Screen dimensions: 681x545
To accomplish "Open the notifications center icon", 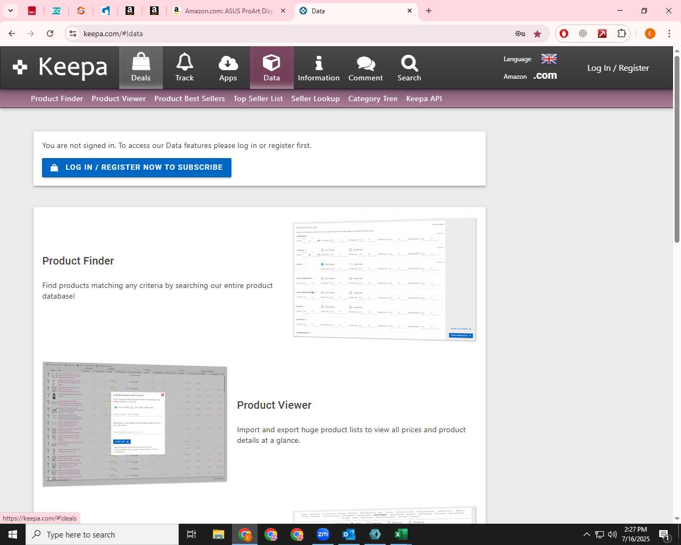I will click(664, 534).
